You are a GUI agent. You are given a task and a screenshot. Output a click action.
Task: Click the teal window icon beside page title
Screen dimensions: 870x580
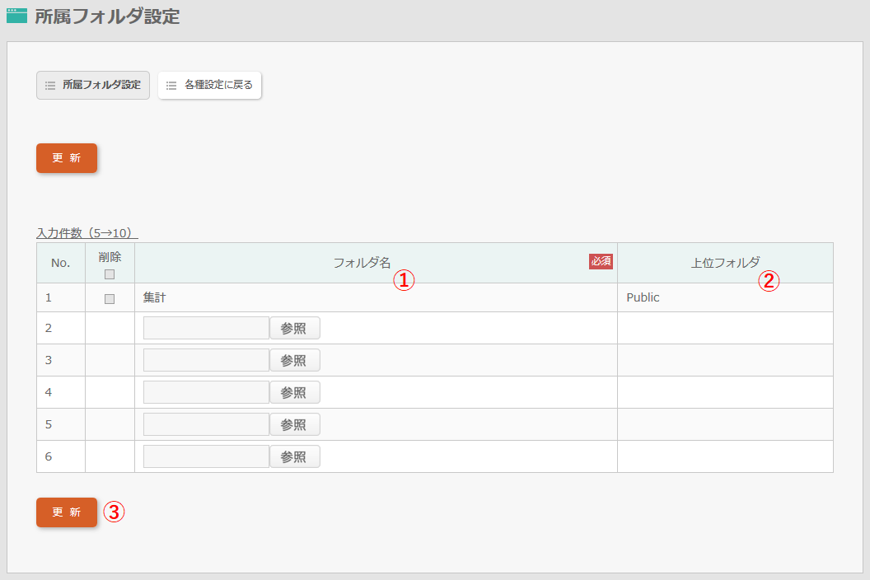(x=16, y=16)
